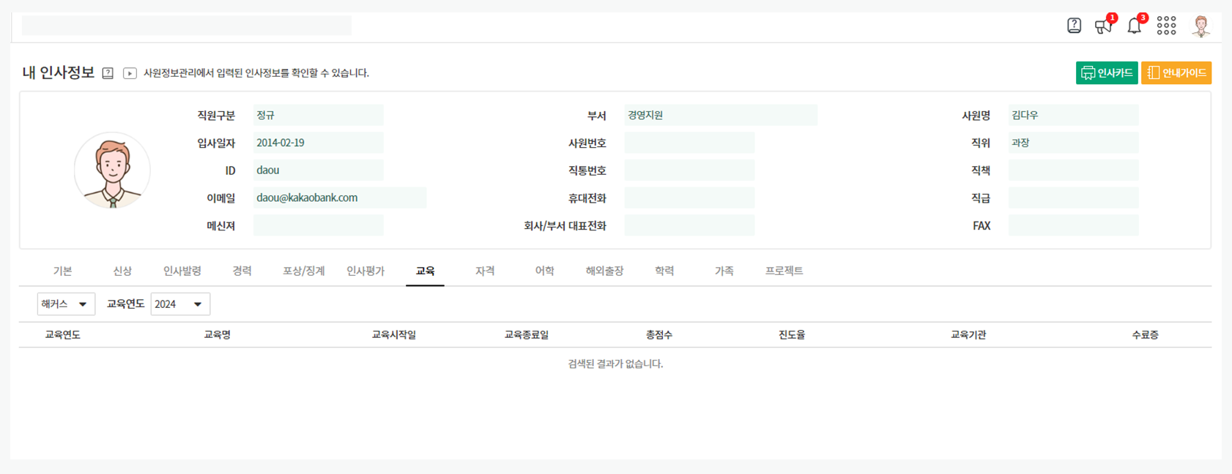Image resolution: width=1232 pixels, height=474 pixels.
Task: Open the 프로젝트 tab
Action: pos(784,271)
